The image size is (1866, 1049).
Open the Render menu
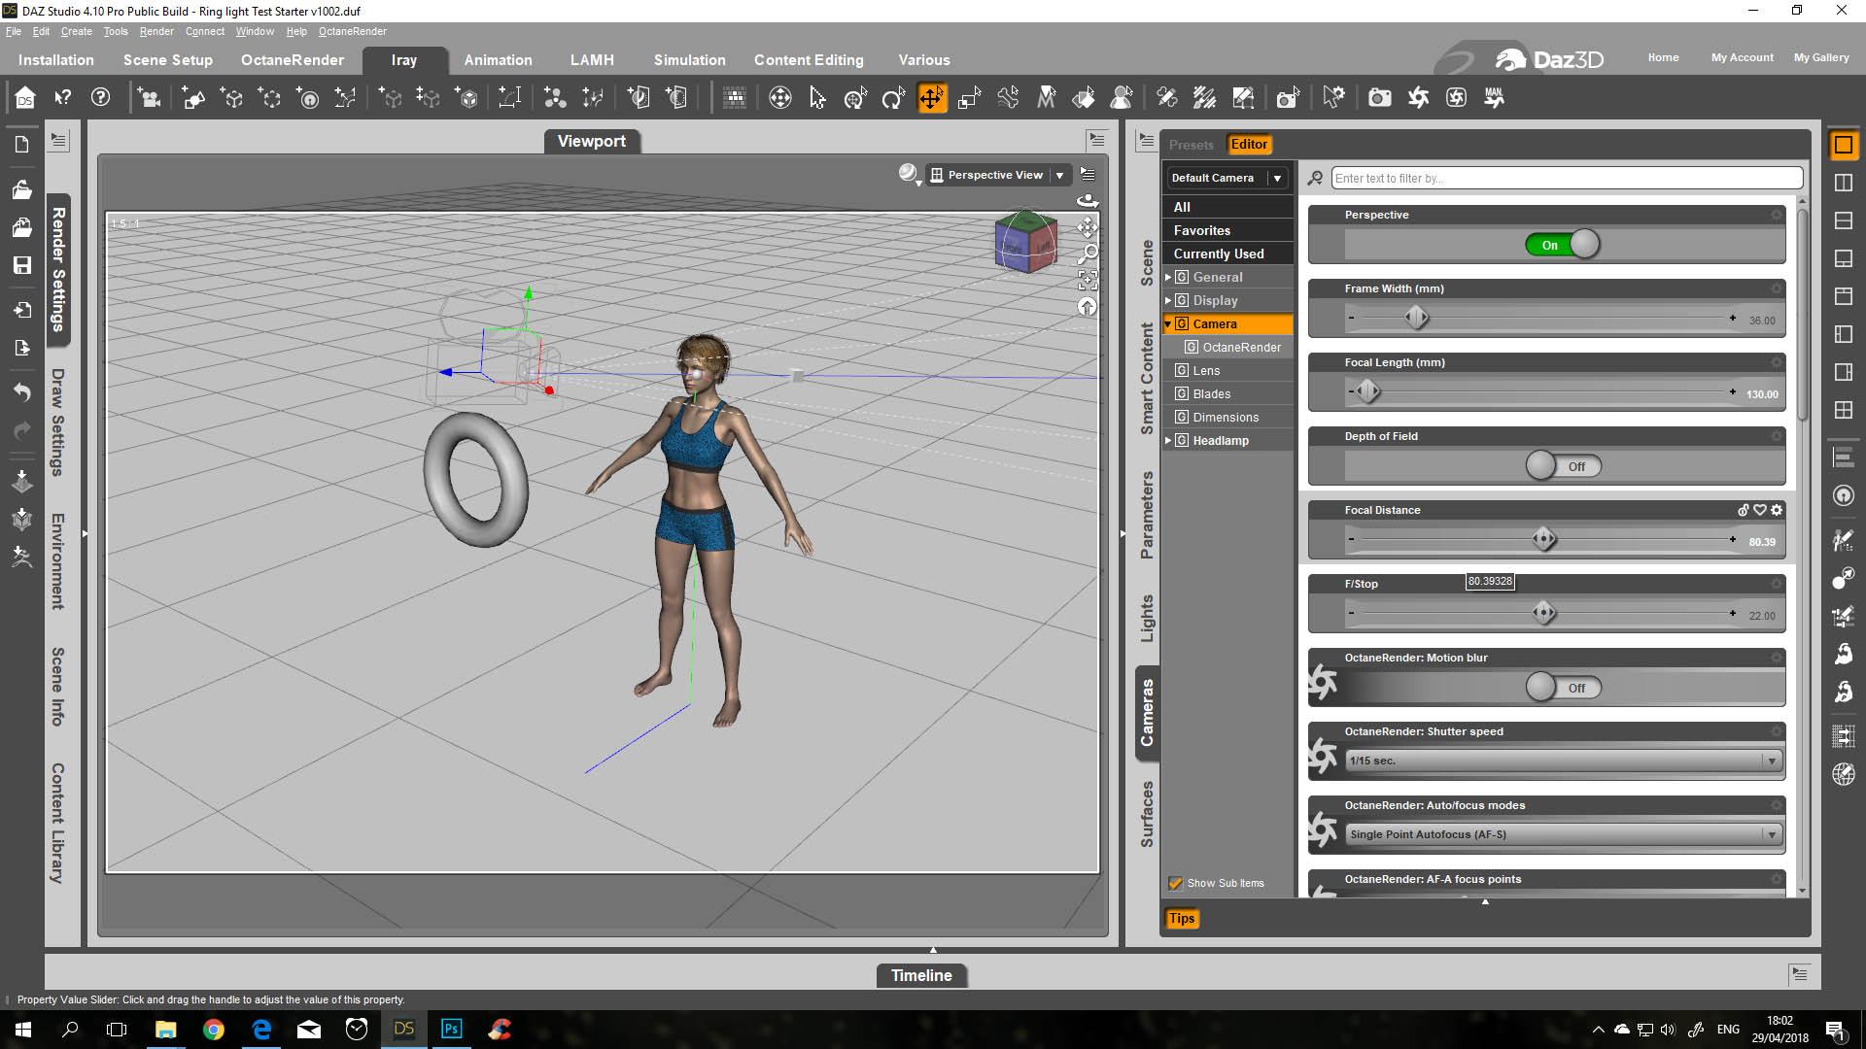click(155, 31)
